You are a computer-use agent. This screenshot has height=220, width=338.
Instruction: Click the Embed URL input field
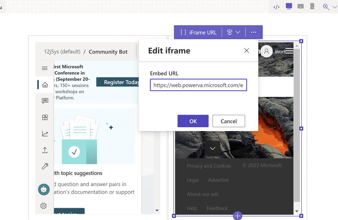(198, 85)
